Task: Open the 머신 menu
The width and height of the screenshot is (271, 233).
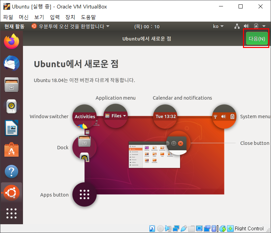Action: tap(24, 17)
